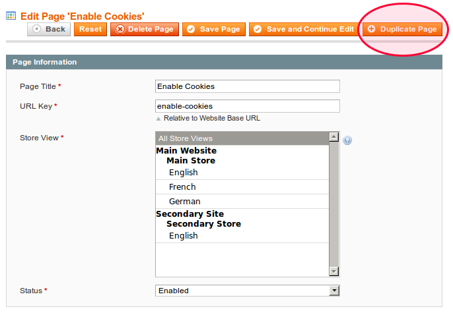Click the Store View list scroll-down arrow

click(334, 271)
